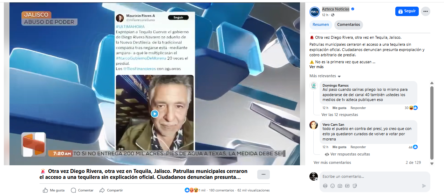Expand post text with Ver más
Image resolution: width=444 pixels, height=196 pixels.
[316, 67]
